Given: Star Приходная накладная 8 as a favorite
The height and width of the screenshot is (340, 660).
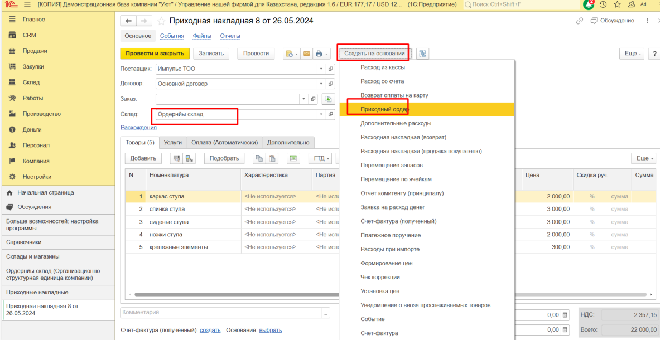Looking at the screenshot, I should tap(161, 21).
